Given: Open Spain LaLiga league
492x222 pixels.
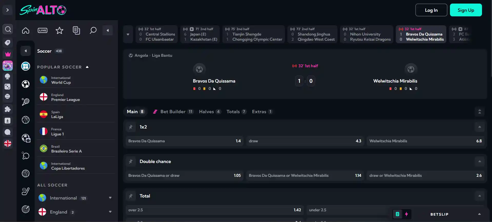Looking at the screenshot, I should (76, 114).
